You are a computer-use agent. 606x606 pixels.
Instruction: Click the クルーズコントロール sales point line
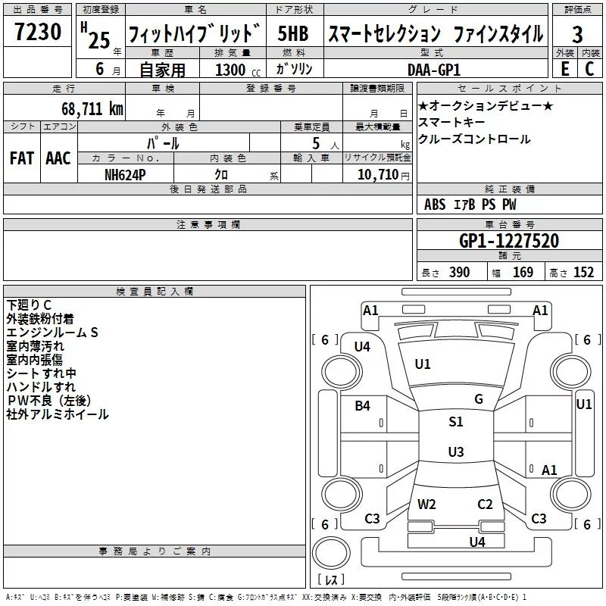[474, 139]
